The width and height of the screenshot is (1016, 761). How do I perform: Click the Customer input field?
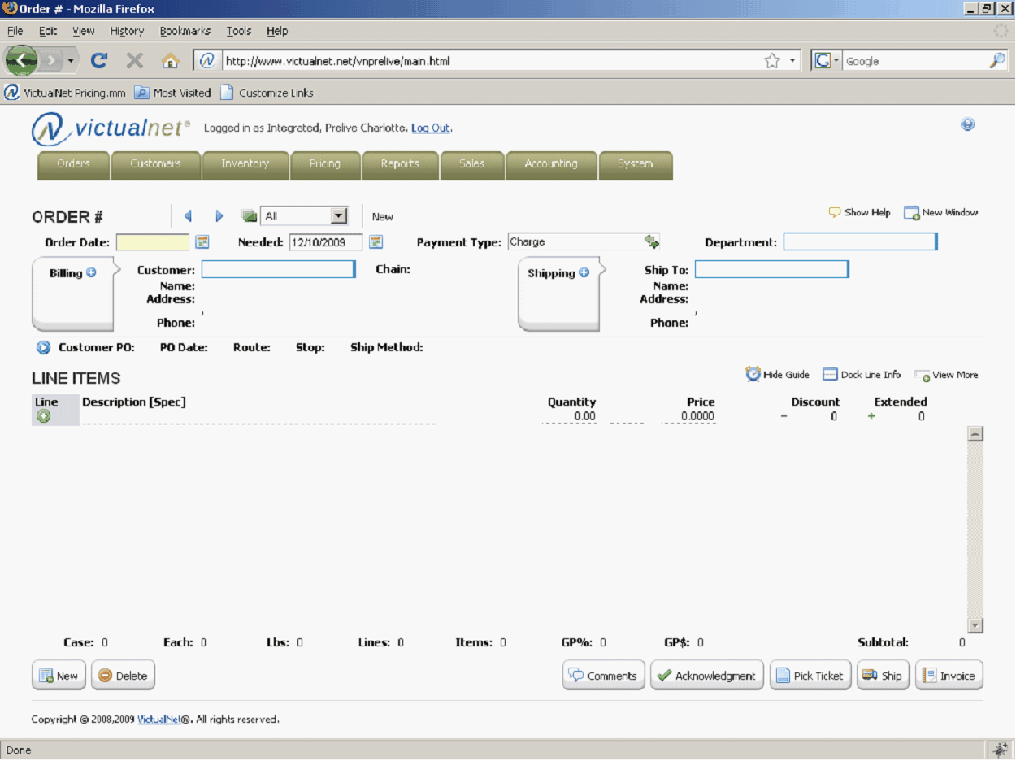(x=278, y=269)
